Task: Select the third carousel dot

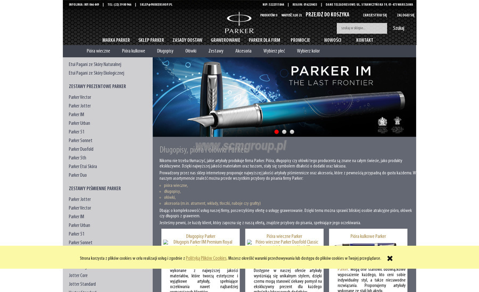Action: pos(292,132)
